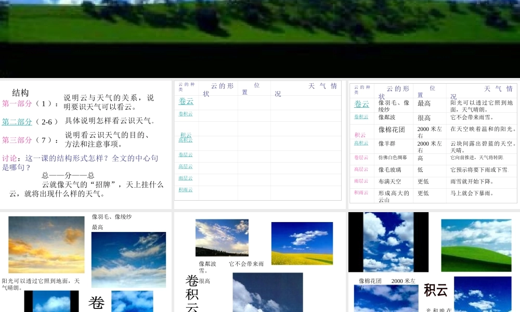Viewport: 520px width, 312px height.
Task: Select 阳光可以透过它照到地面 caption on 卷云 slide
Action: point(41,284)
